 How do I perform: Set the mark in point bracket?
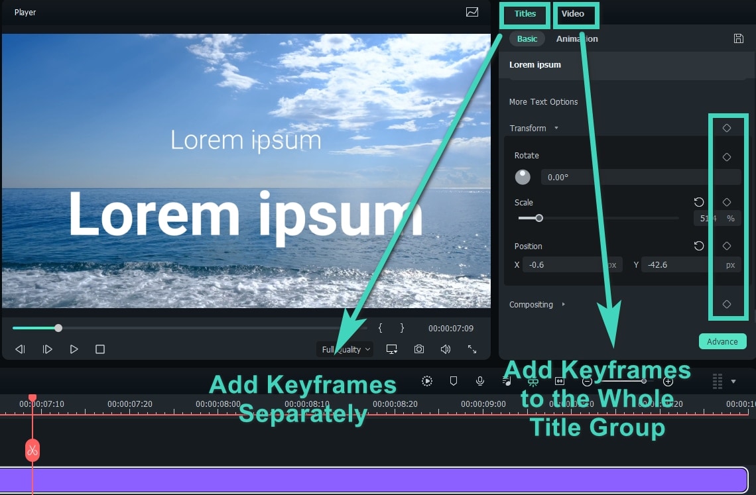[x=381, y=328]
